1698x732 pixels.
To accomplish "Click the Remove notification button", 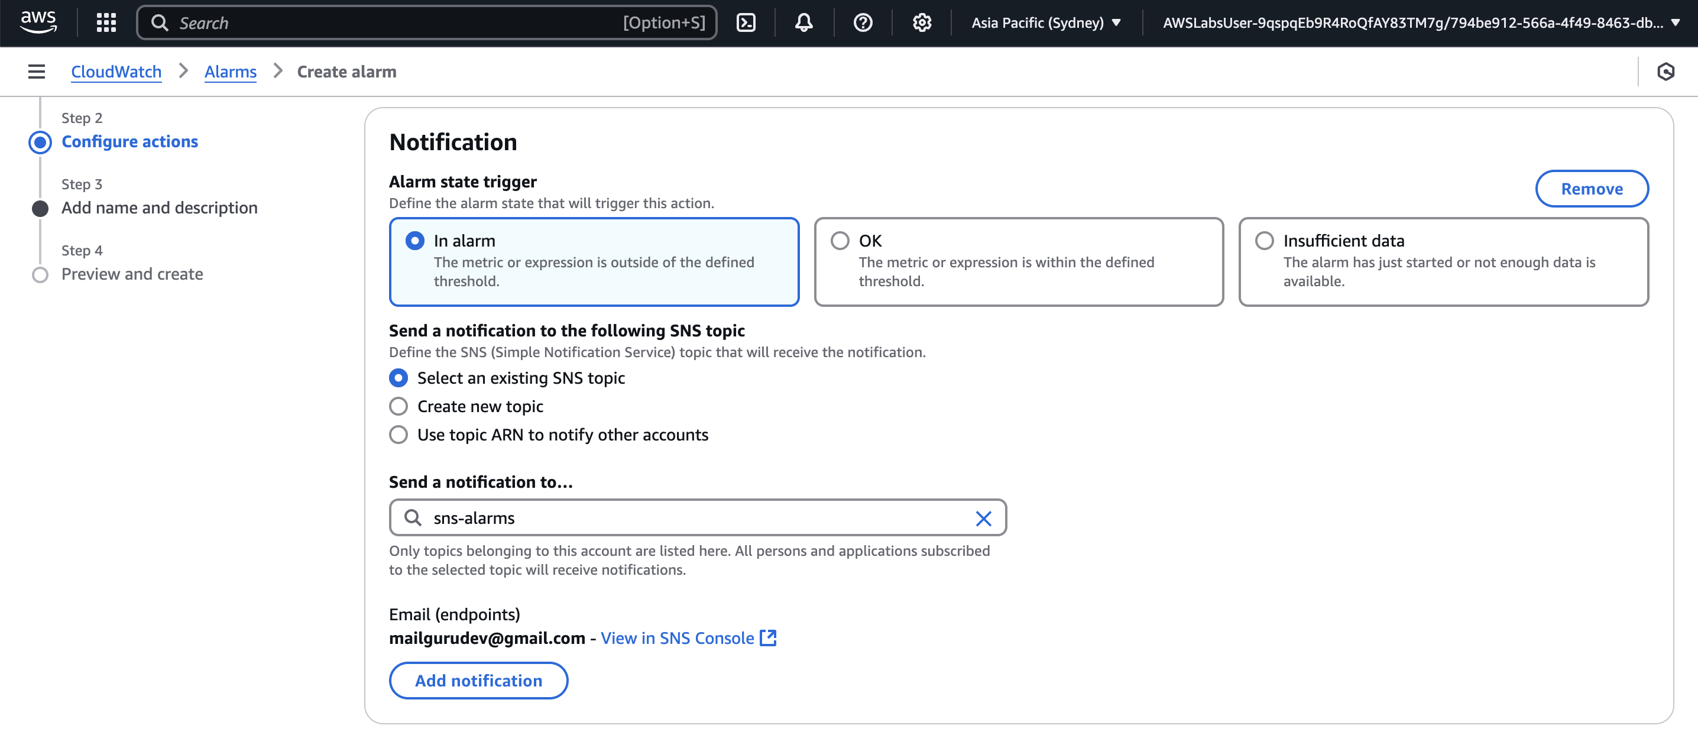I will [x=1592, y=189].
